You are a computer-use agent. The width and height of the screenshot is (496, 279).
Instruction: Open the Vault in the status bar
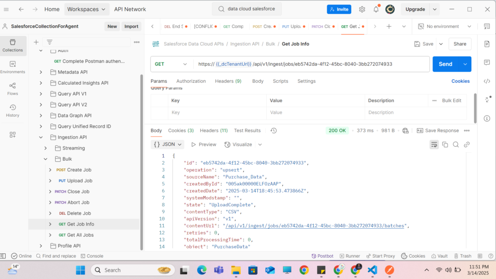[439, 256]
